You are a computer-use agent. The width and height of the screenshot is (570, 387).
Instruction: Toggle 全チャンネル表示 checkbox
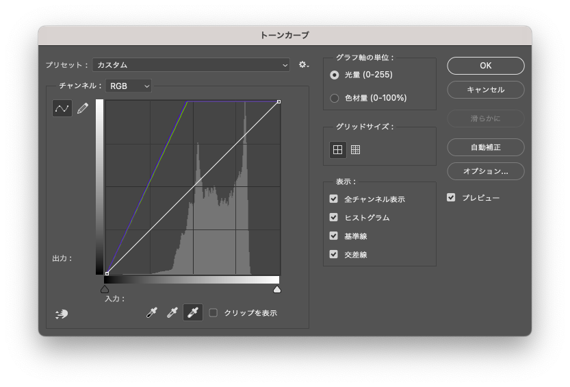[x=334, y=199]
